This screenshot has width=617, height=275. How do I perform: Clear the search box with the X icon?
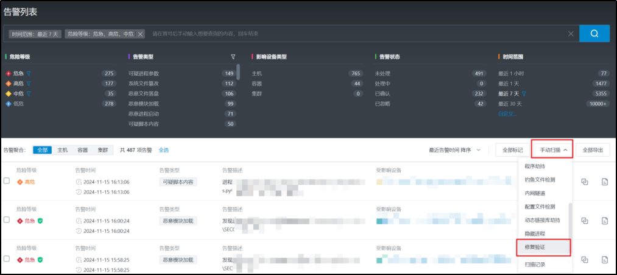click(571, 34)
